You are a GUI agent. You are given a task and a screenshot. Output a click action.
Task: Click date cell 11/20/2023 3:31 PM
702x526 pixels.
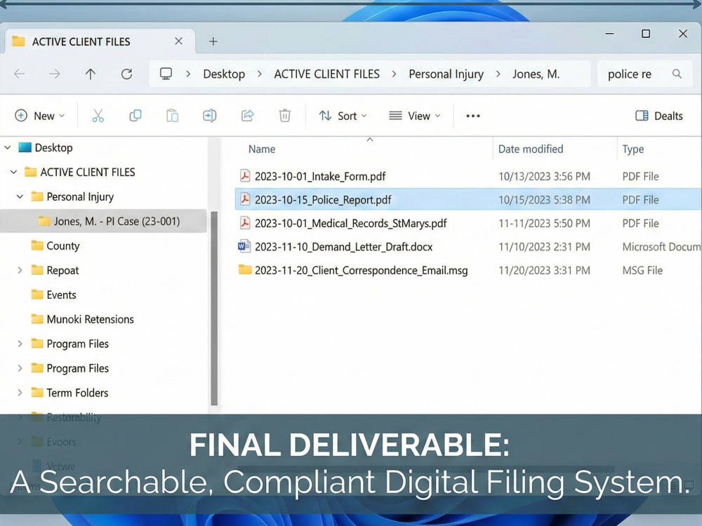click(x=544, y=270)
